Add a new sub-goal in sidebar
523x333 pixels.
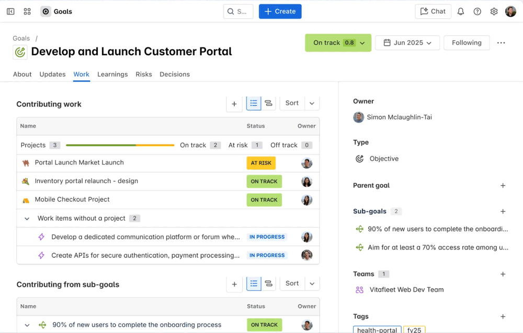(503, 211)
